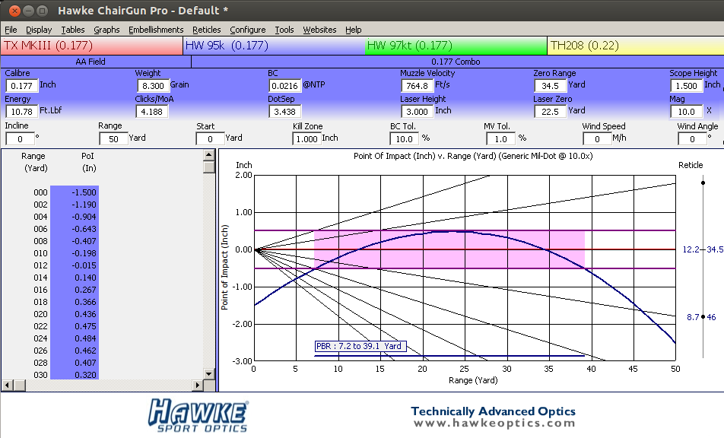The image size is (724, 438).
Task: Click the DotSep input field
Action: click(285, 112)
